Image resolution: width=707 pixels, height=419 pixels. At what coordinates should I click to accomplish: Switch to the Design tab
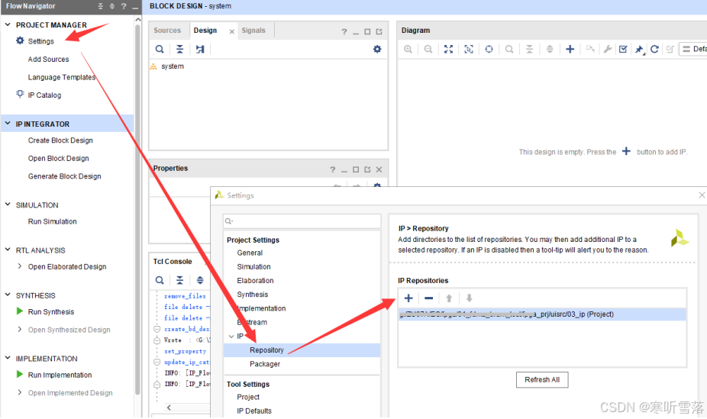click(205, 31)
